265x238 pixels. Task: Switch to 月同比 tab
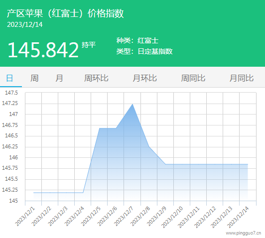[x=241, y=78]
